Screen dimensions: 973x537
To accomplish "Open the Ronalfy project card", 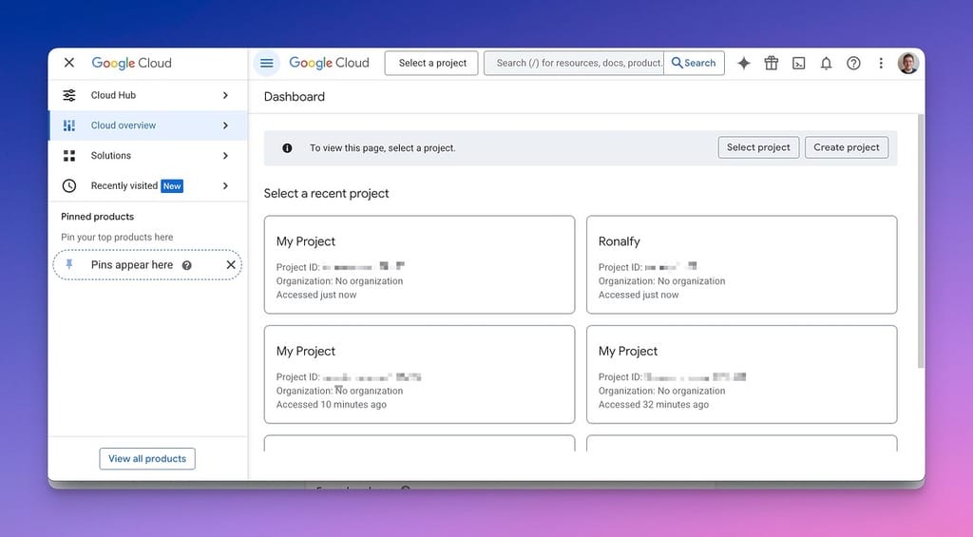I will point(741,264).
